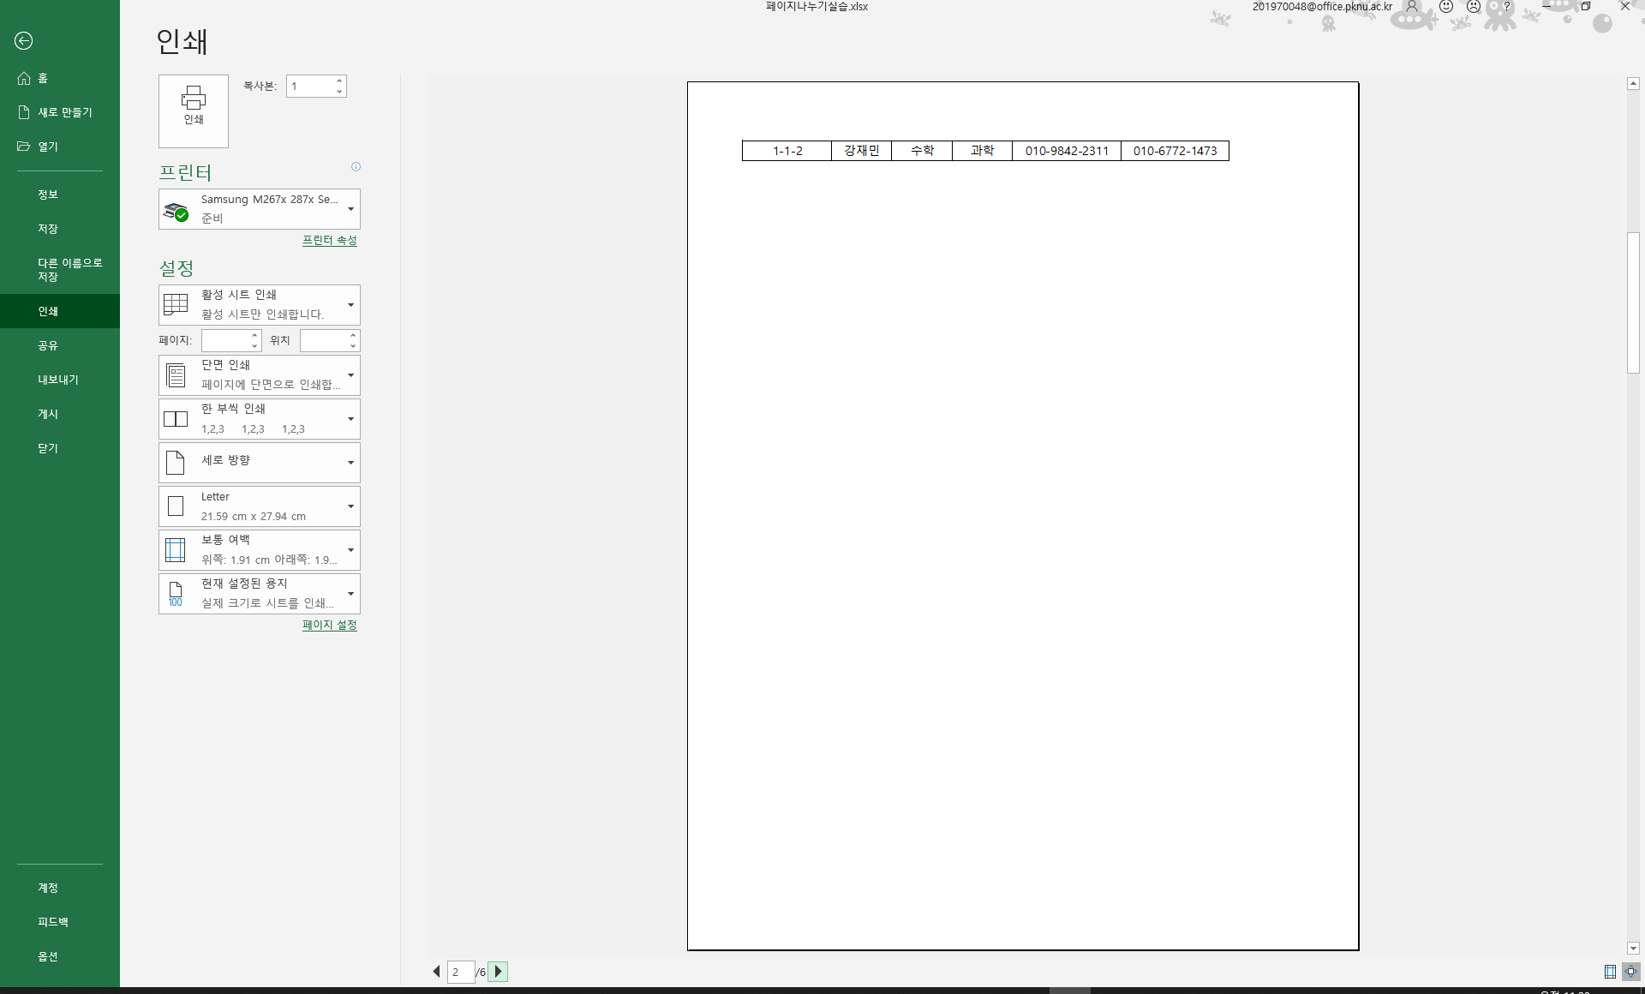This screenshot has height=994, width=1645.
Task: Open the 세로 방향 orientation dropdown
Action: click(x=259, y=463)
